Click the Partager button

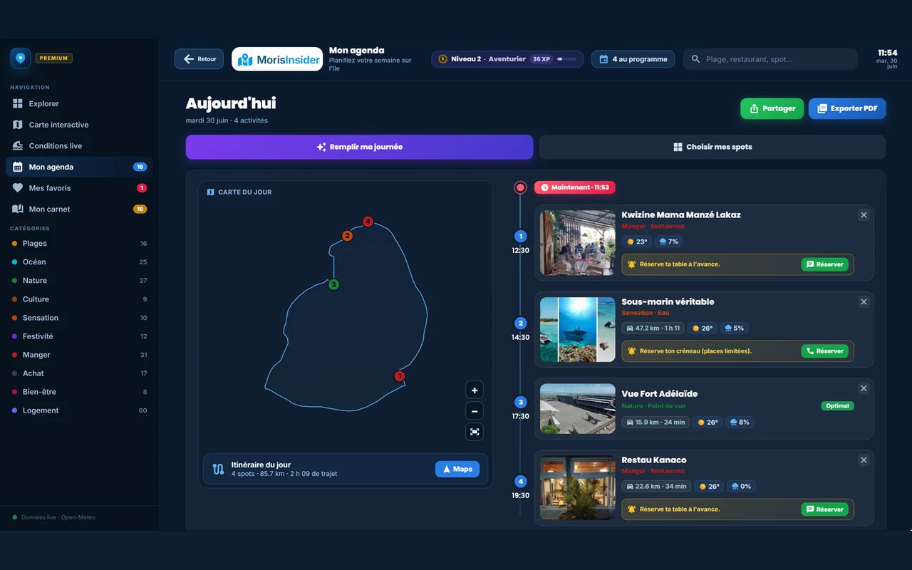772,108
